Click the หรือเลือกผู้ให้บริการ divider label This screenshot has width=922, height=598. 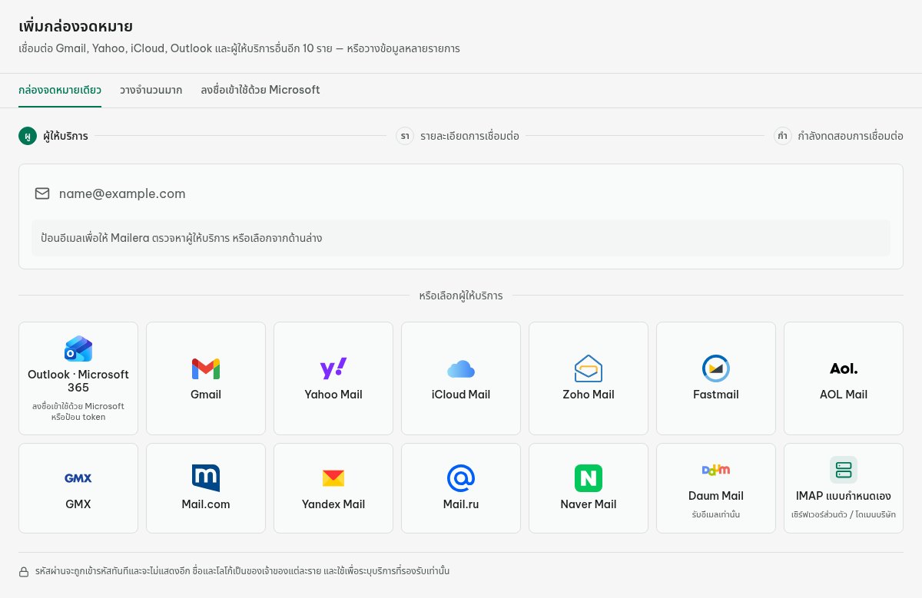pyautogui.click(x=461, y=296)
